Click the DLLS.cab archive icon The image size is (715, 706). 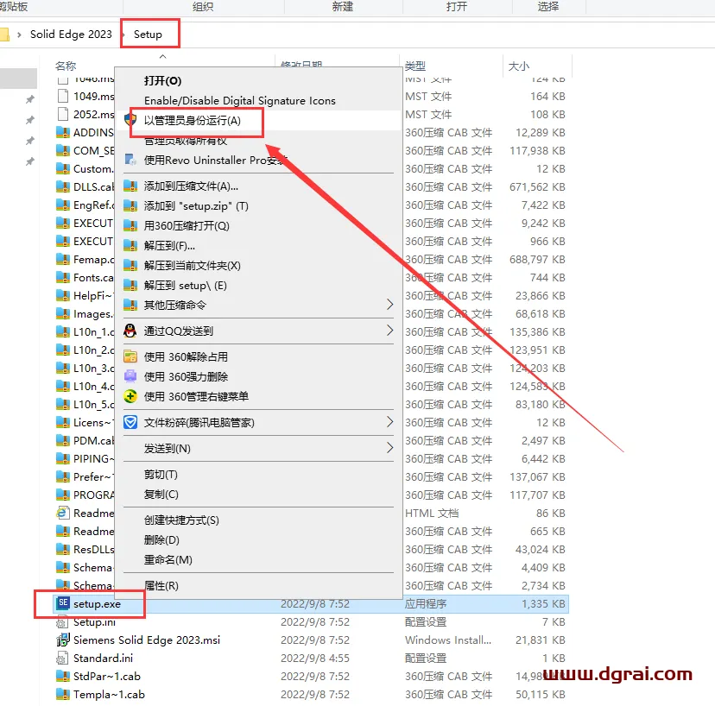62,187
